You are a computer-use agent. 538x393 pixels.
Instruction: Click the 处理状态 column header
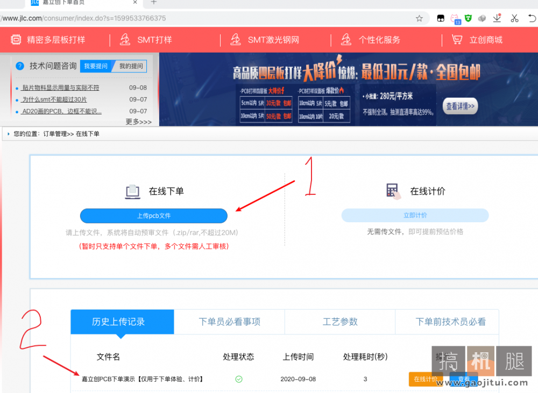[238, 356]
